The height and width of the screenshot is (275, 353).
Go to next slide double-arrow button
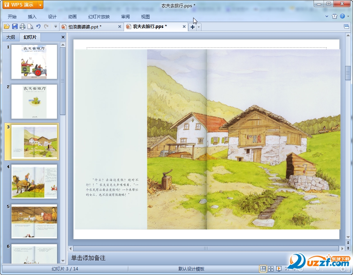pyautogui.click(x=348, y=248)
